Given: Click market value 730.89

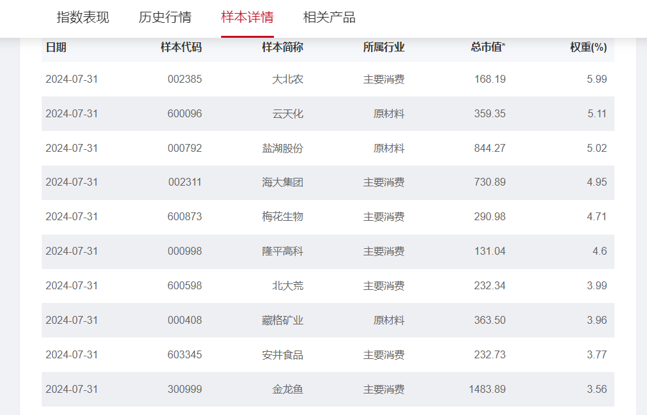Looking at the screenshot, I should pyautogui.click(x=490, y=182).
